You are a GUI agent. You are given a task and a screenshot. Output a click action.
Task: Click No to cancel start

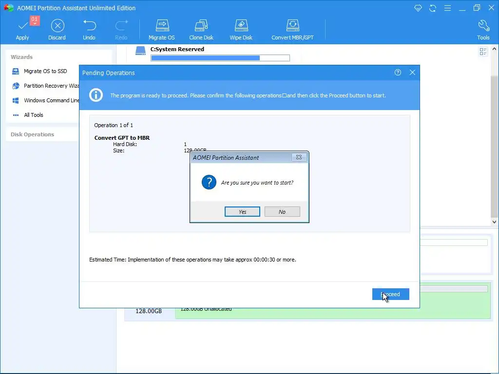click(x=282, y=212)
